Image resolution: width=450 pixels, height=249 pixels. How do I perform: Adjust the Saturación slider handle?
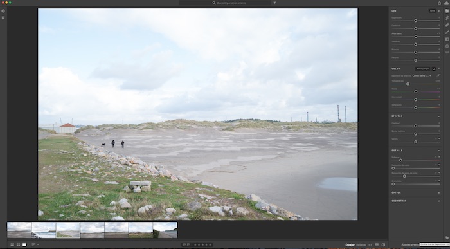click(x=415, y=107)
